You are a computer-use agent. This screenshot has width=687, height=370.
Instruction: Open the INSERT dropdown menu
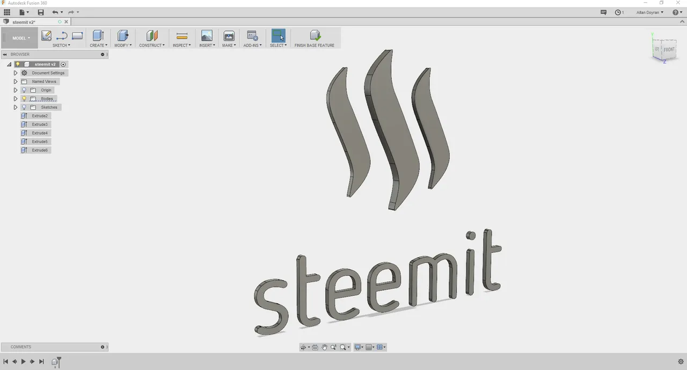(207, 46)
